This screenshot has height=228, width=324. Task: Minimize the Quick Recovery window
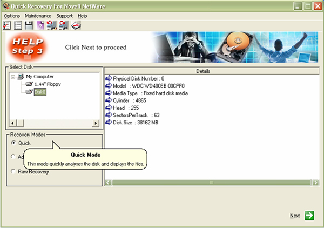coord(298,6)
